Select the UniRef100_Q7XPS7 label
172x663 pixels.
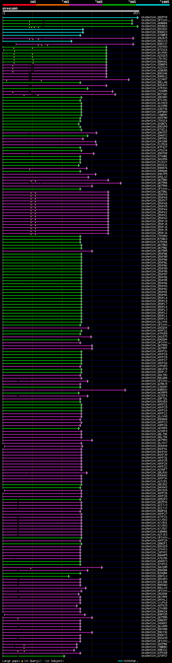coord(154,656)
